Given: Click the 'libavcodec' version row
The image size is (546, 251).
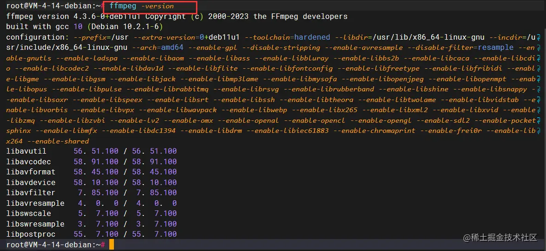Looking at the screenshot, I should (92, 162).
